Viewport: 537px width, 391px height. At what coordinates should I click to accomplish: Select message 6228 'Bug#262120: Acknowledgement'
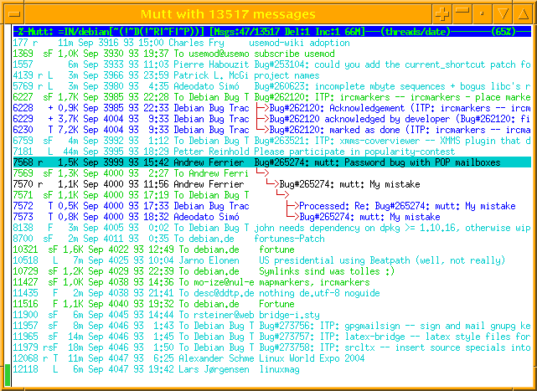(272, 108)
